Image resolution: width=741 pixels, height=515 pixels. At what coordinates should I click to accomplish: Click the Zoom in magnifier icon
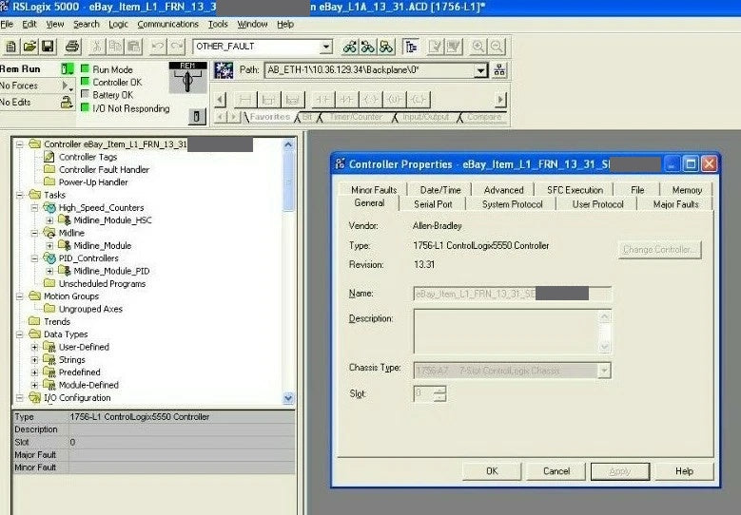[478, 47]
